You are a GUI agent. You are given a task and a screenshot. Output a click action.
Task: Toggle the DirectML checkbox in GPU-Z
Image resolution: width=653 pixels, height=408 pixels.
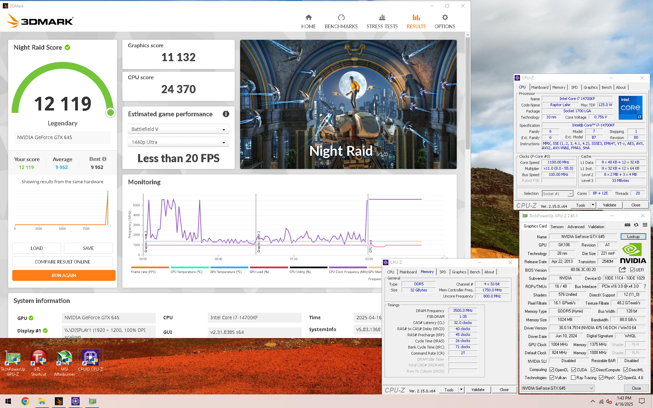(625, 370)
